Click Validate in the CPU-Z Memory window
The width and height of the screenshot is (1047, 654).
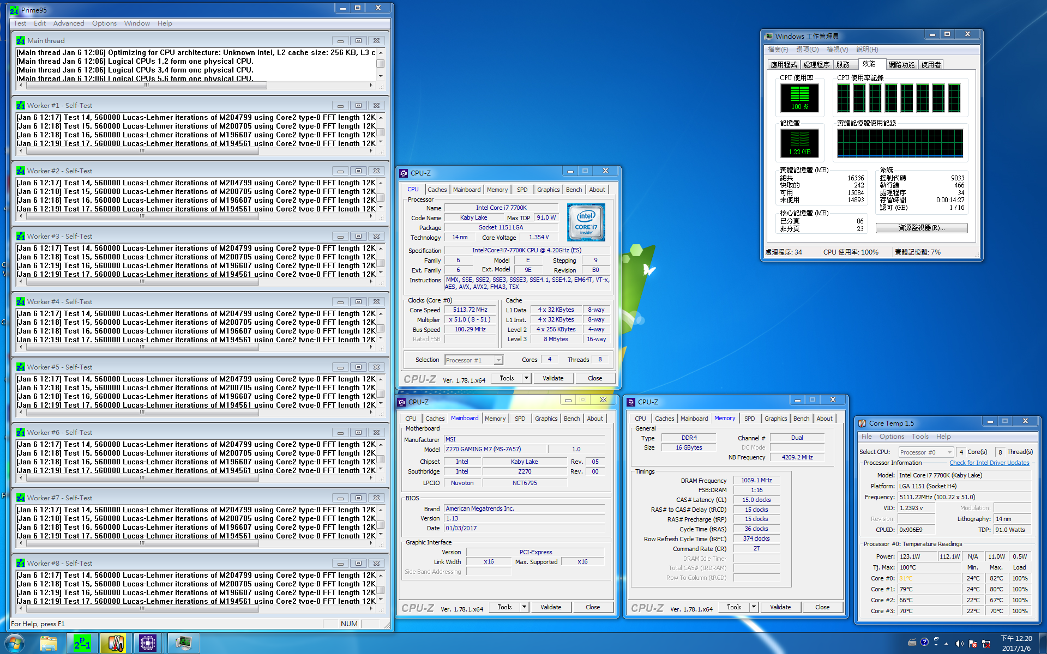point(780,607)
